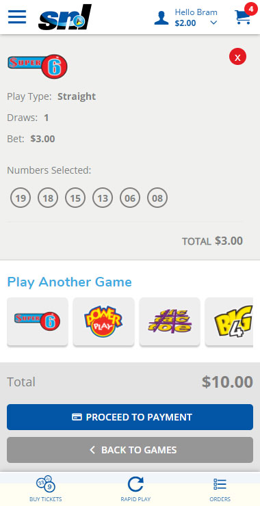Click the Hello Bram account balance
Viewport: 260px width, 506px height.
click(x=196, y=18)
